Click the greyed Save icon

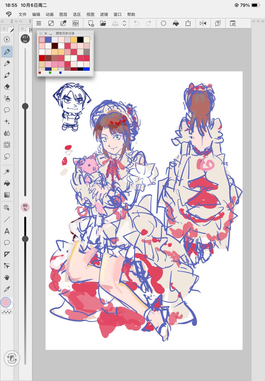pyautogui.click(x=115, y=23)
